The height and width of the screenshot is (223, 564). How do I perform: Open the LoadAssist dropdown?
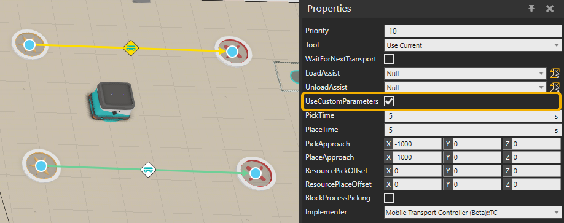coord(466,74)
